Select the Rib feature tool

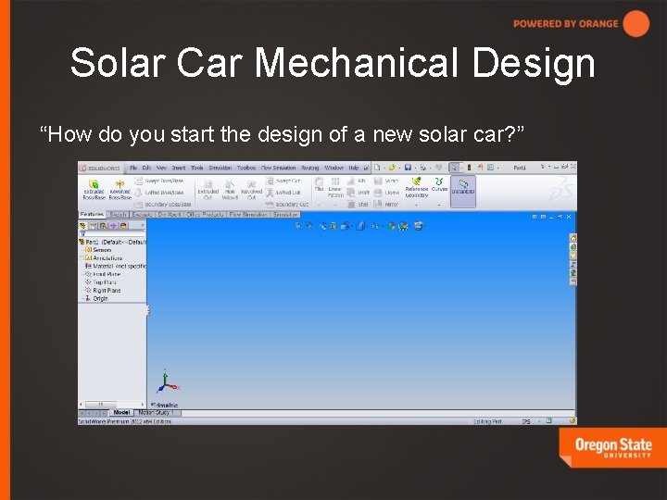pos(357,181)
